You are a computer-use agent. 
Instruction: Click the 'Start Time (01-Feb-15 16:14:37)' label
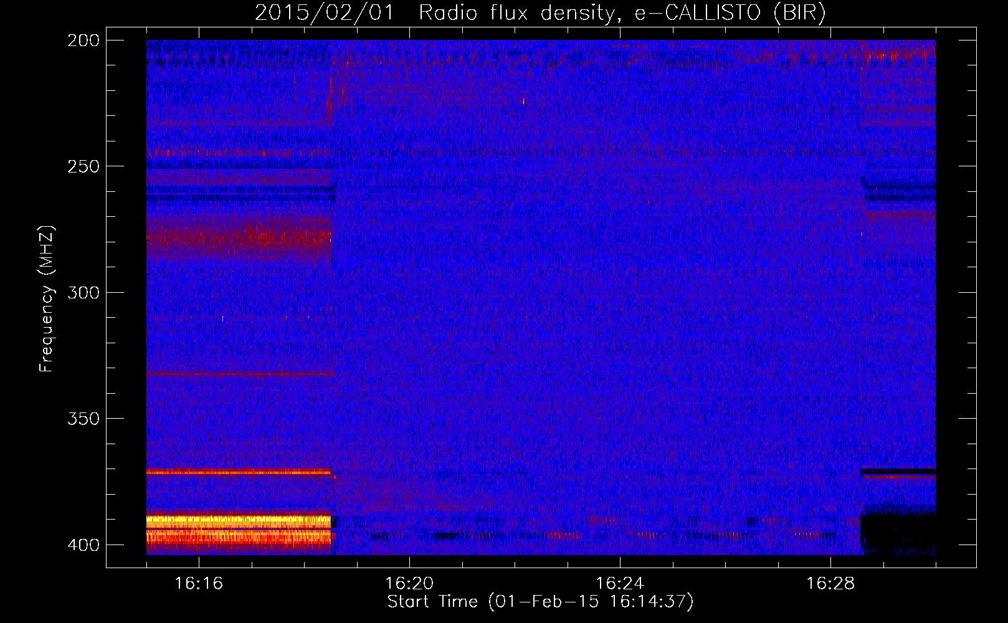tap(540, 602)
